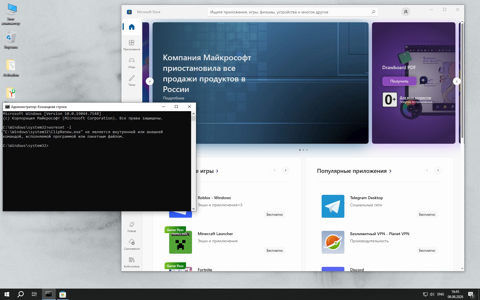Click the banner pagination dots
Viewport: 480px width, 300px height.
tap(303, 150)
